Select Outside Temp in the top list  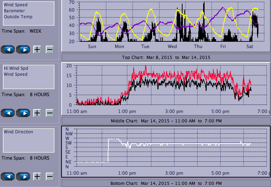point(18,17)
